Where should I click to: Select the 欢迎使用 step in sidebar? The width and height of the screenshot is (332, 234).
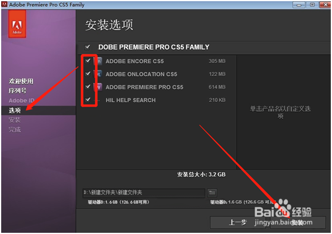(x=21, y=81)
